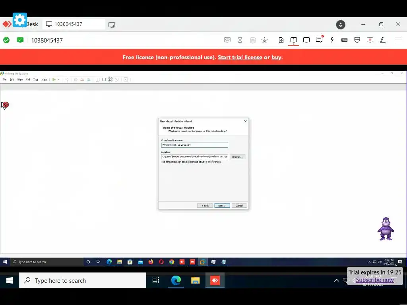This screenshot has height=305, width=407.
Task: Click the new session tab icon
Action: coord(112,25)
